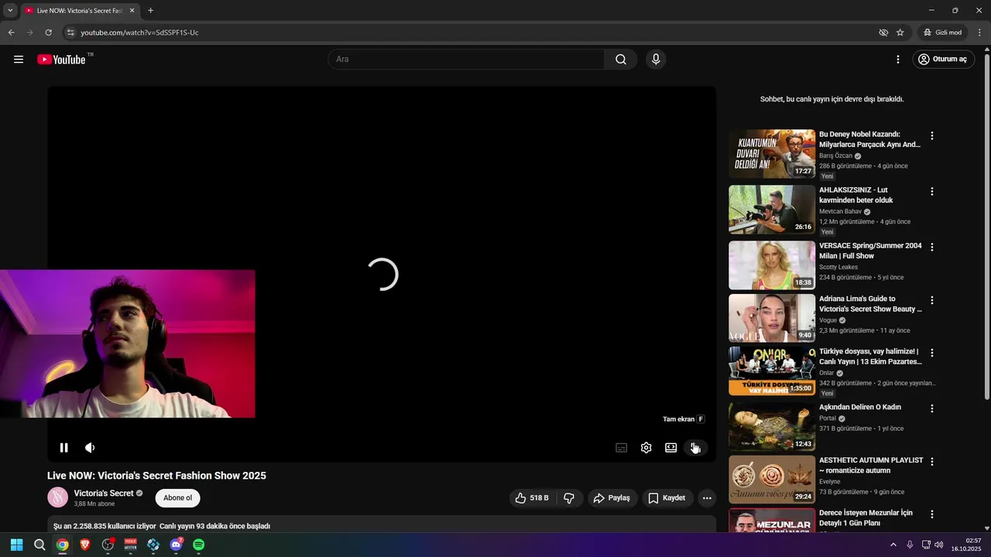
Task: Start voice search with the microphone icon
Action: pyautogui.click(x=656, y=60)
